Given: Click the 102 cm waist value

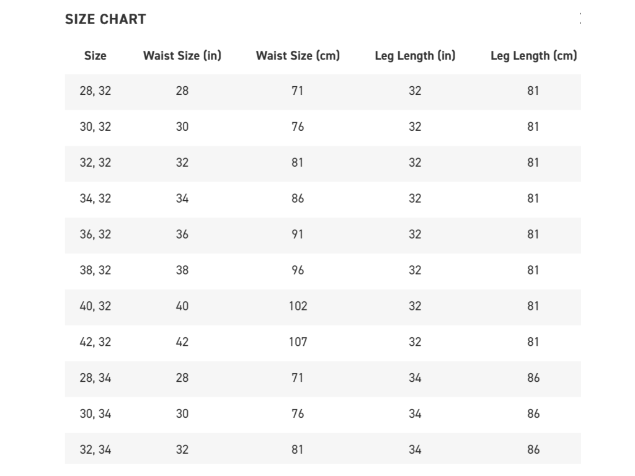Looking at the screenshot, I should click(298, 306).
